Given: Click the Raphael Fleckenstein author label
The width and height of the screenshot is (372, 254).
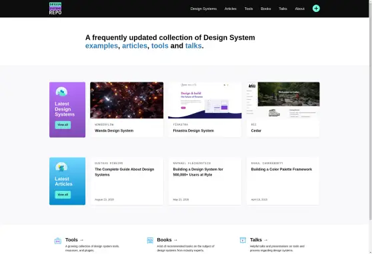Looking at the screenshot, I should pyautogui.click(x=192, y=164).
